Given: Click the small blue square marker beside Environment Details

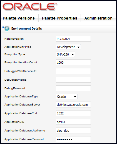Looking at the screenshot, I should coord(3,27).
